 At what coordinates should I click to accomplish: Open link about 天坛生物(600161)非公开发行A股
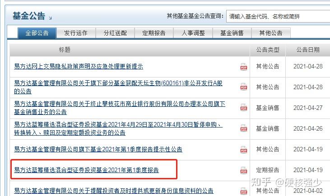click(118, 87)
